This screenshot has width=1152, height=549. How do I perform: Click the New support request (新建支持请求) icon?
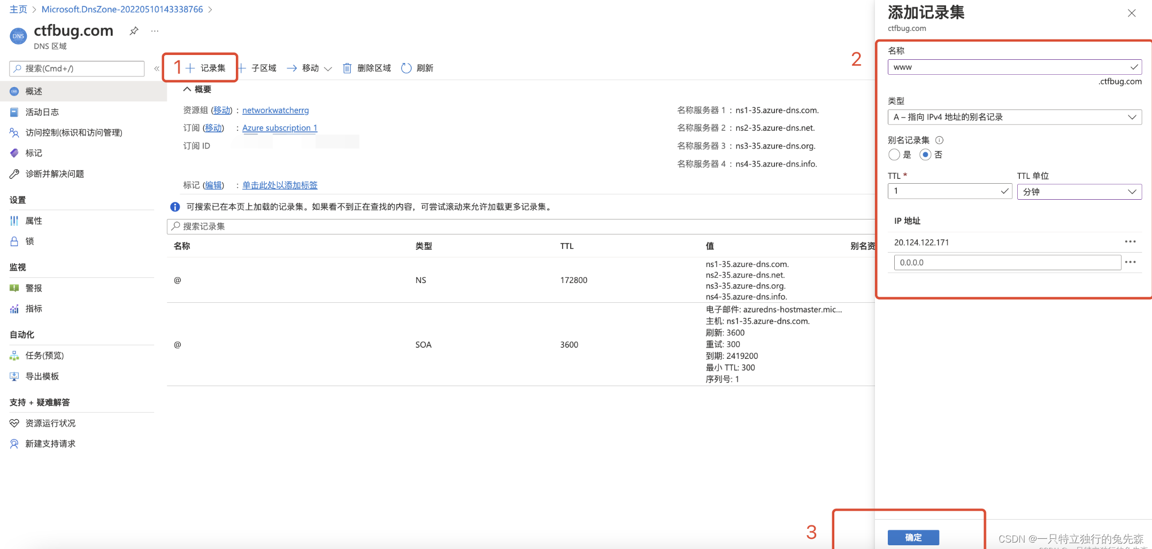14,444
